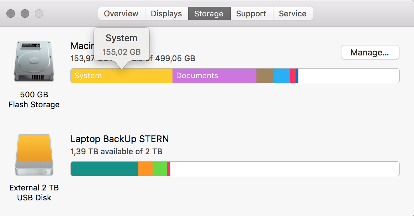Click the yellow System storage segment
This screenshot has height=216, width=414.
[121, 76]
